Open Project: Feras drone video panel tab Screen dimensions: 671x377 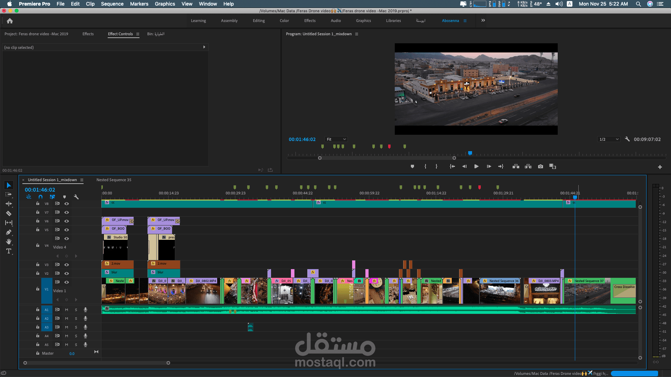(36, 34)
